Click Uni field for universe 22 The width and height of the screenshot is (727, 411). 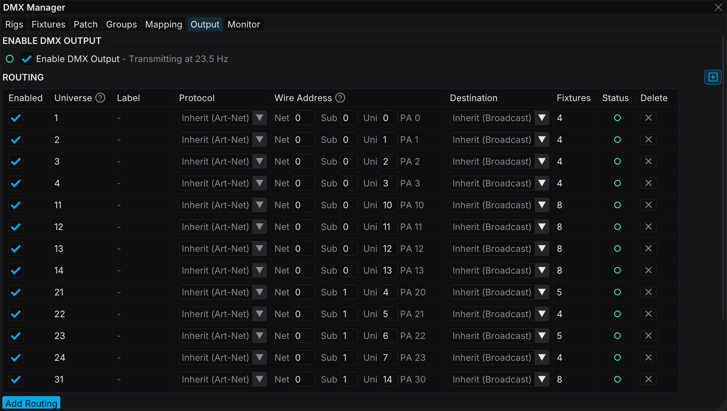point(389,314)
